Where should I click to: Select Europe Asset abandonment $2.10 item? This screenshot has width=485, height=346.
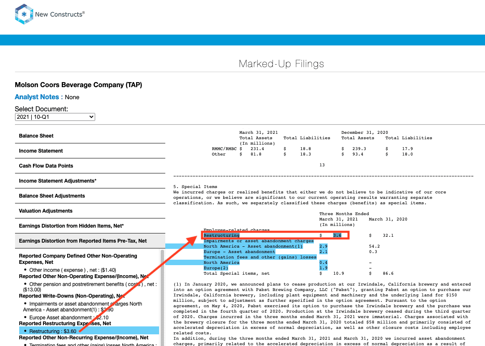[x=69, y=318]
